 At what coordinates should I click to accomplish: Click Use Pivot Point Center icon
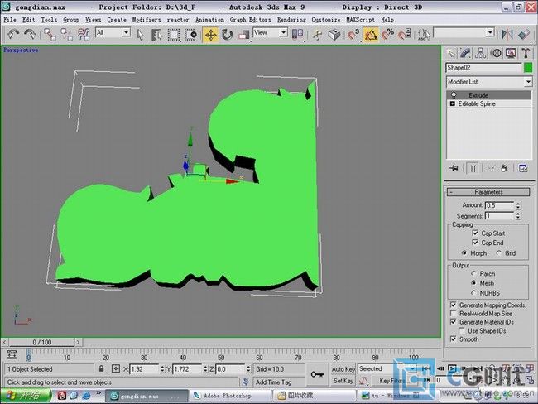pos(297,34)
